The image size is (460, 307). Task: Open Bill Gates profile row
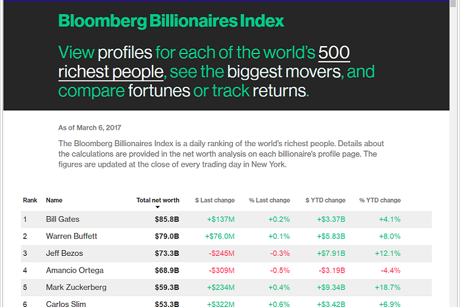(x=226, y=220)
